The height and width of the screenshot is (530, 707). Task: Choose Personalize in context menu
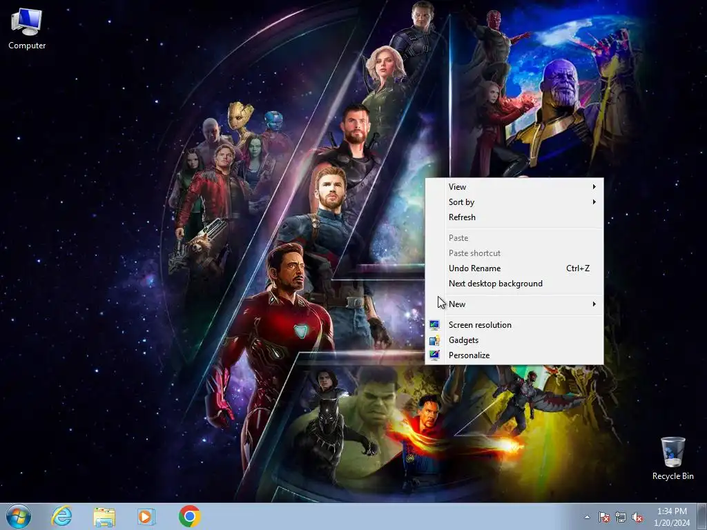[514, 355]
